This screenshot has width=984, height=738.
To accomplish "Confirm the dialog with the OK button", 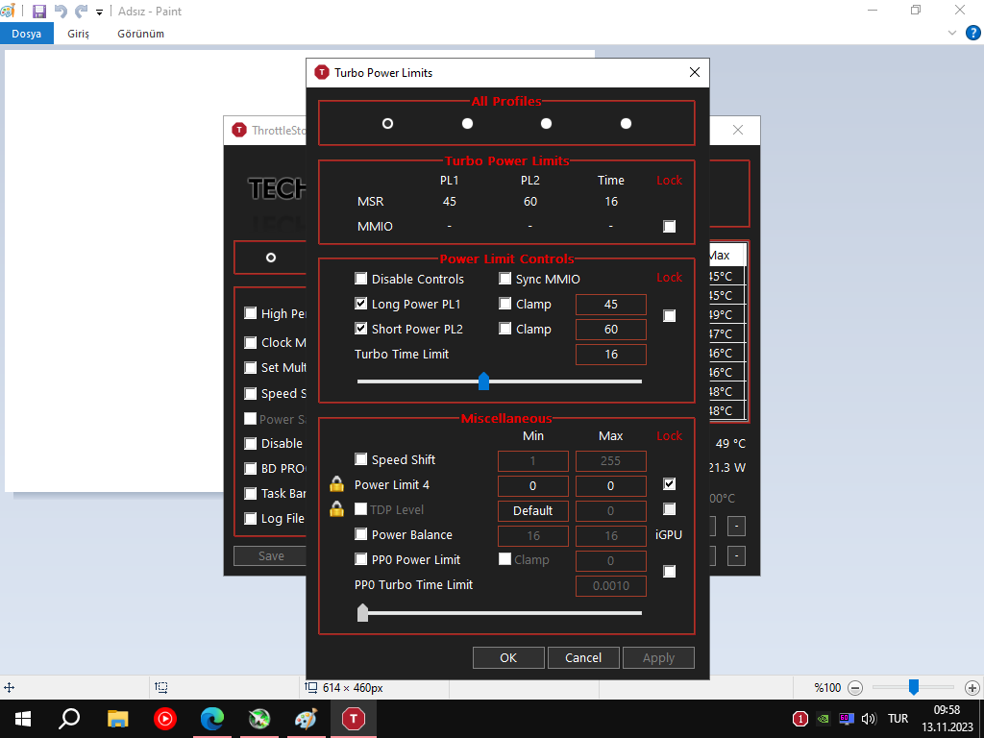I will click(508, 657).
